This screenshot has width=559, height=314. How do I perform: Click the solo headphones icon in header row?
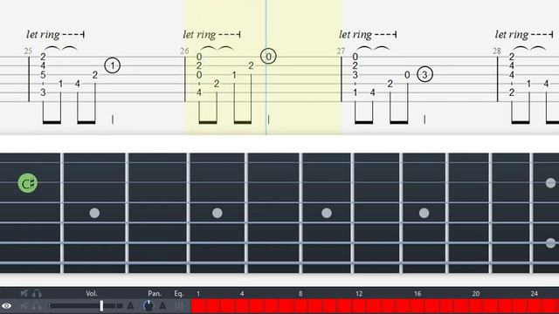(37, 294)
